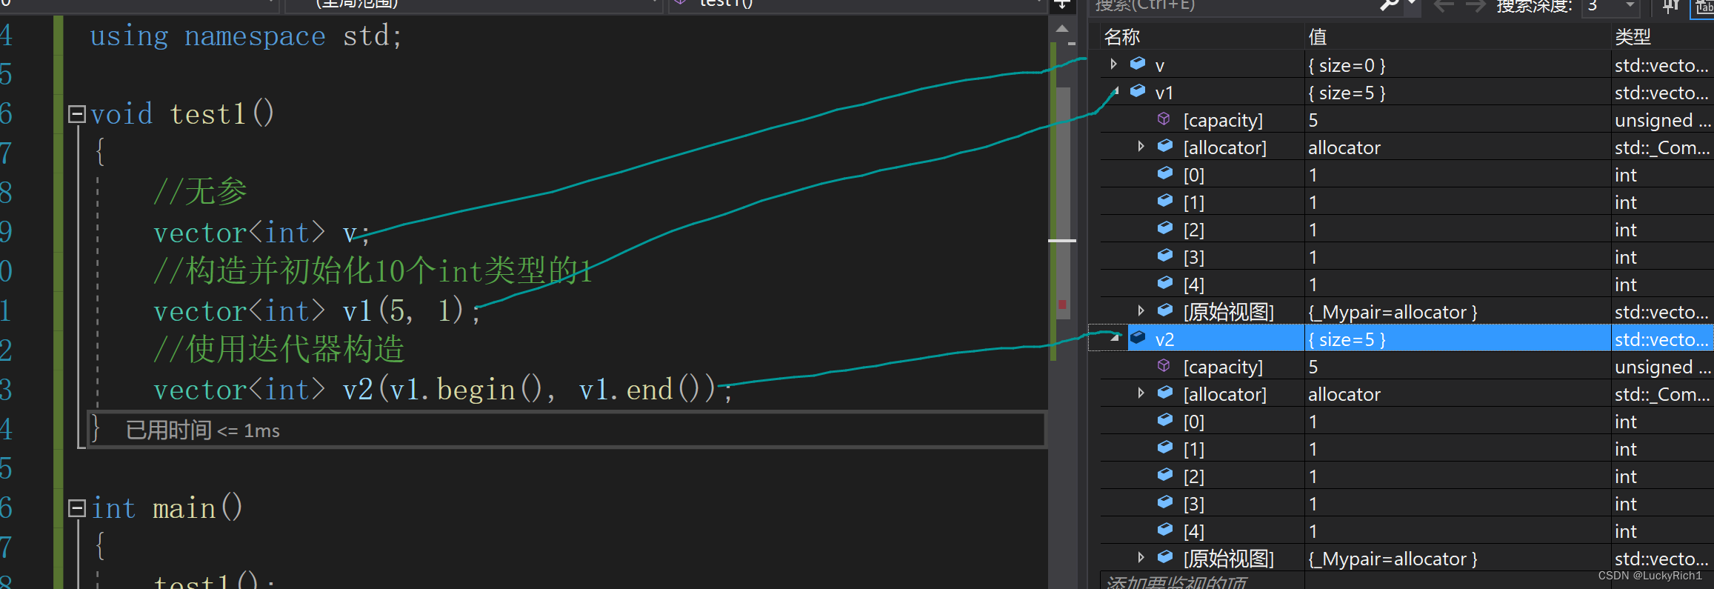This screenshot has height=589, width=1714.
Task: Click the 'void test1()' declaration line
Action: click(182, 114)
